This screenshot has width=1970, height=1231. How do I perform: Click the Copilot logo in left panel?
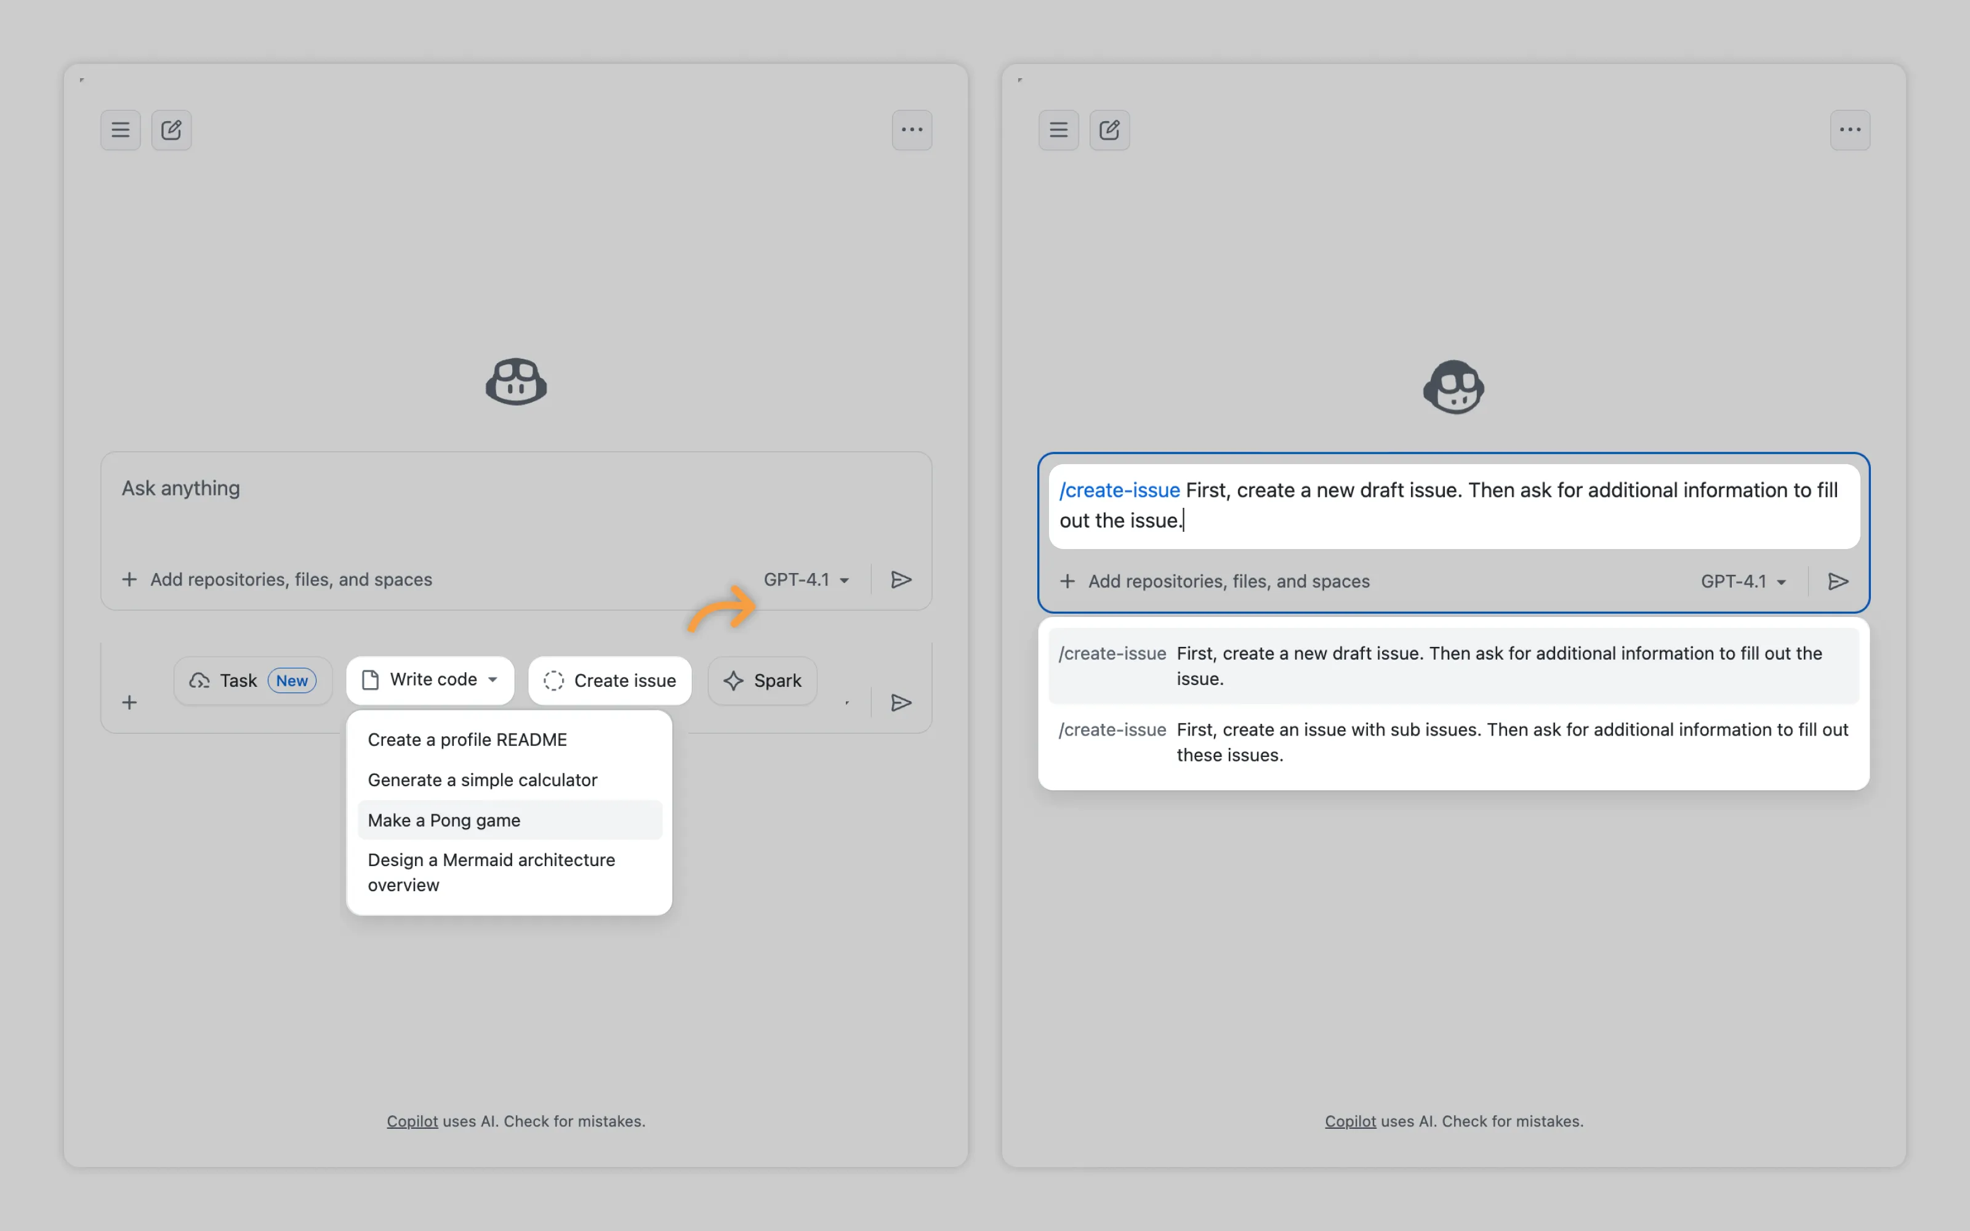click(516, 382)
